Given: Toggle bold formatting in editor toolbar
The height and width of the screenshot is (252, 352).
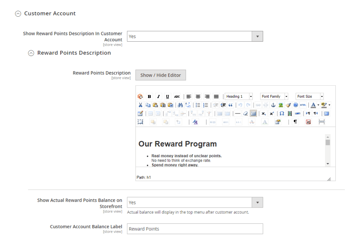Looking at the screenshot, I should (149, 96).
